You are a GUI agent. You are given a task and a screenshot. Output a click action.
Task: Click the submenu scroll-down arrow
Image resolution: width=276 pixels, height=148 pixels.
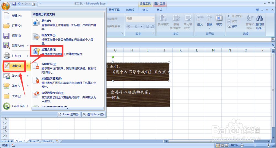coord(67,108)
